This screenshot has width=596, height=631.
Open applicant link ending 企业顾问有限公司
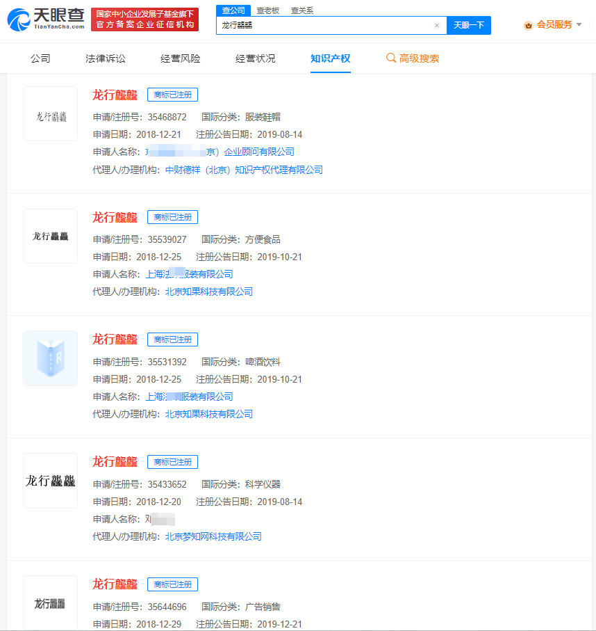pyautogui.click(x=220, y=152)
